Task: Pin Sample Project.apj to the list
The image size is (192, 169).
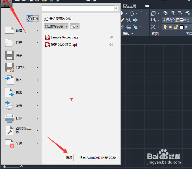Action: [111, 37]
